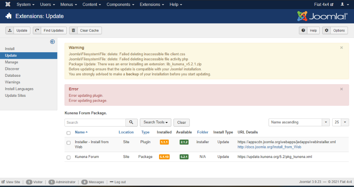Viewport: 354px width, 187px height.
Task: Sort by the Type column header
Action: pyautogui.click(x=146, y=132)
